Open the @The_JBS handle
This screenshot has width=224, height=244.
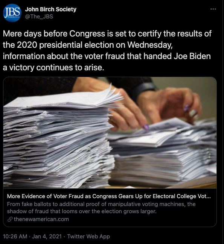pyautogui.click(x=39, y=17)
